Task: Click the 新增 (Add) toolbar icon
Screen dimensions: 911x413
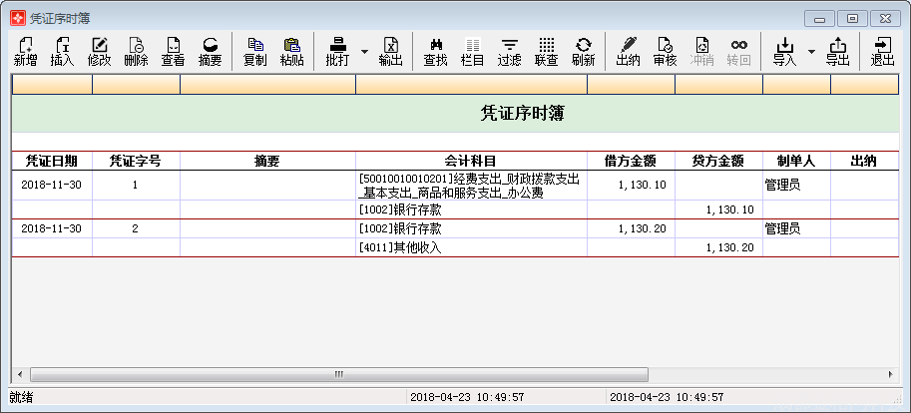Action: pyautogui.click(x=26, y=51)
